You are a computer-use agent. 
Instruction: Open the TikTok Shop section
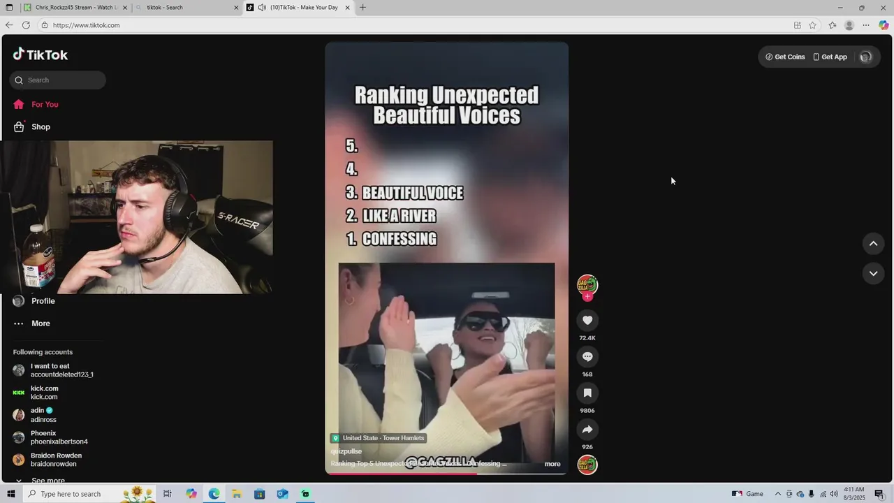pyautogui.click(x=32, y=126)
